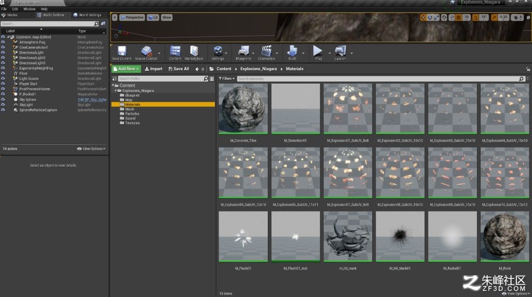The height and width of the screenshot is (297, 532).
Task: Open the Add New dropdown
Action: [126, 69]
